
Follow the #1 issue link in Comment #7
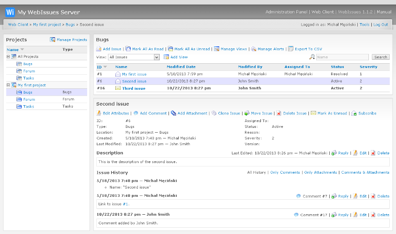pyautogui.click(x=125, y=204)
